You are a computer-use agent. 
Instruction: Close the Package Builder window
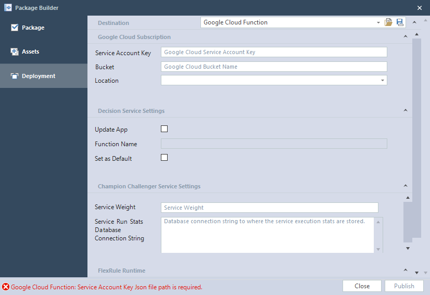pyautogui.click(x=419, y=8)
